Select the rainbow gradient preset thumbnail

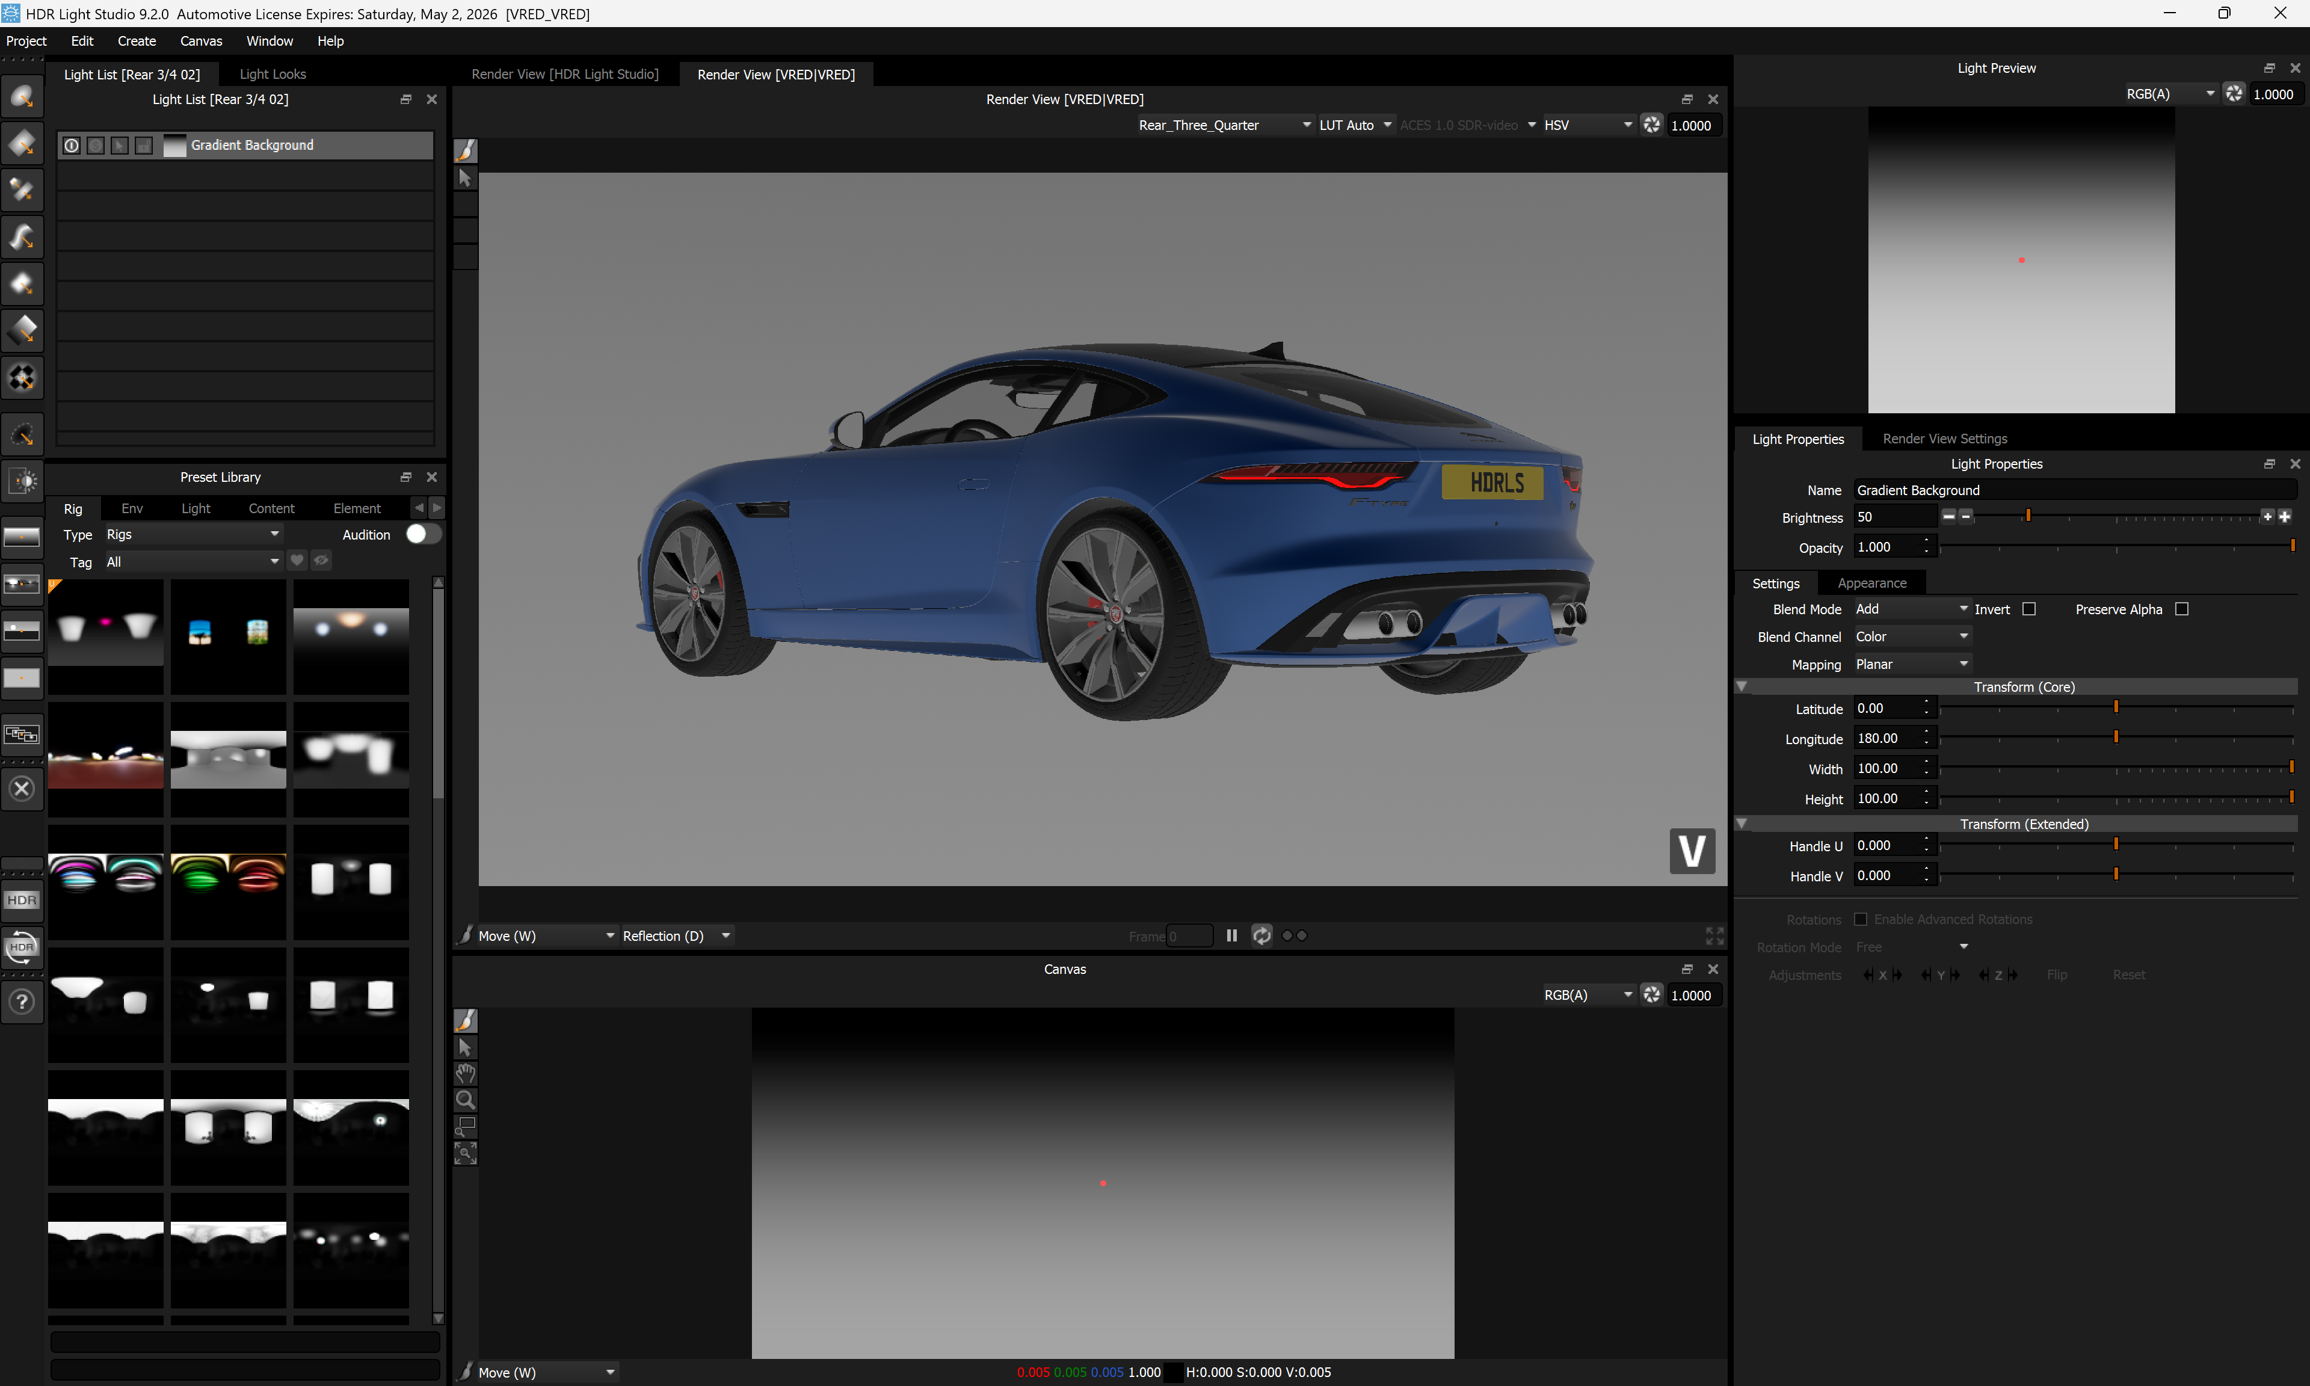105,882
